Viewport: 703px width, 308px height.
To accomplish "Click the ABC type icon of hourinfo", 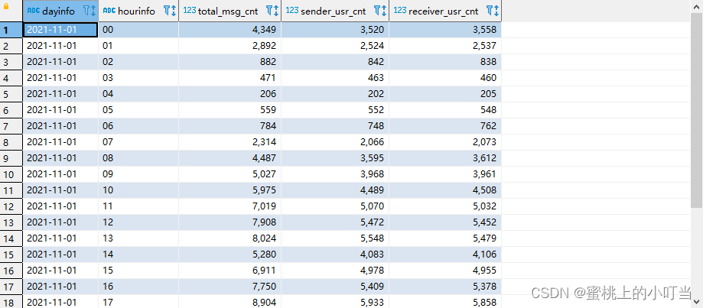I will tap(109, 11).
